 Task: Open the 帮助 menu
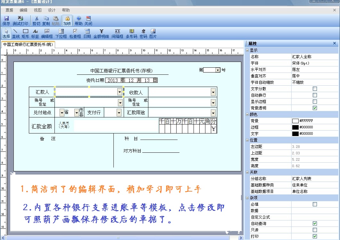(x=66, y=10)
